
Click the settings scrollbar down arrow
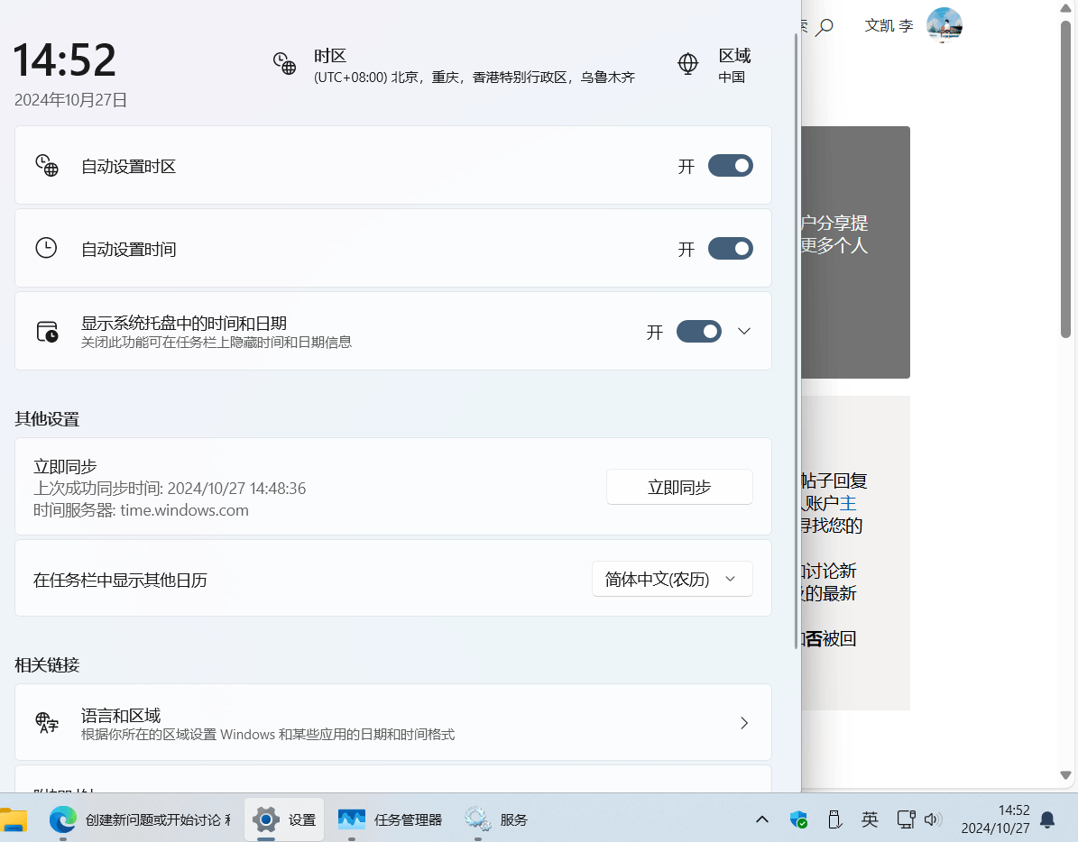tap(1067, 775)
